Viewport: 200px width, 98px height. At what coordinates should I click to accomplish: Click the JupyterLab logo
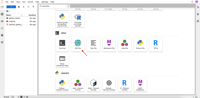[x=2, y=2]
